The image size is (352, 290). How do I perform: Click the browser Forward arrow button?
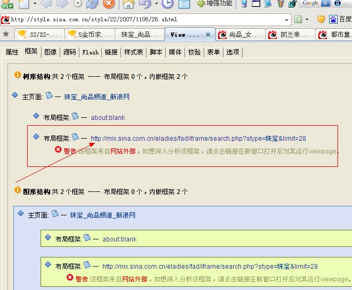point(61,3)
